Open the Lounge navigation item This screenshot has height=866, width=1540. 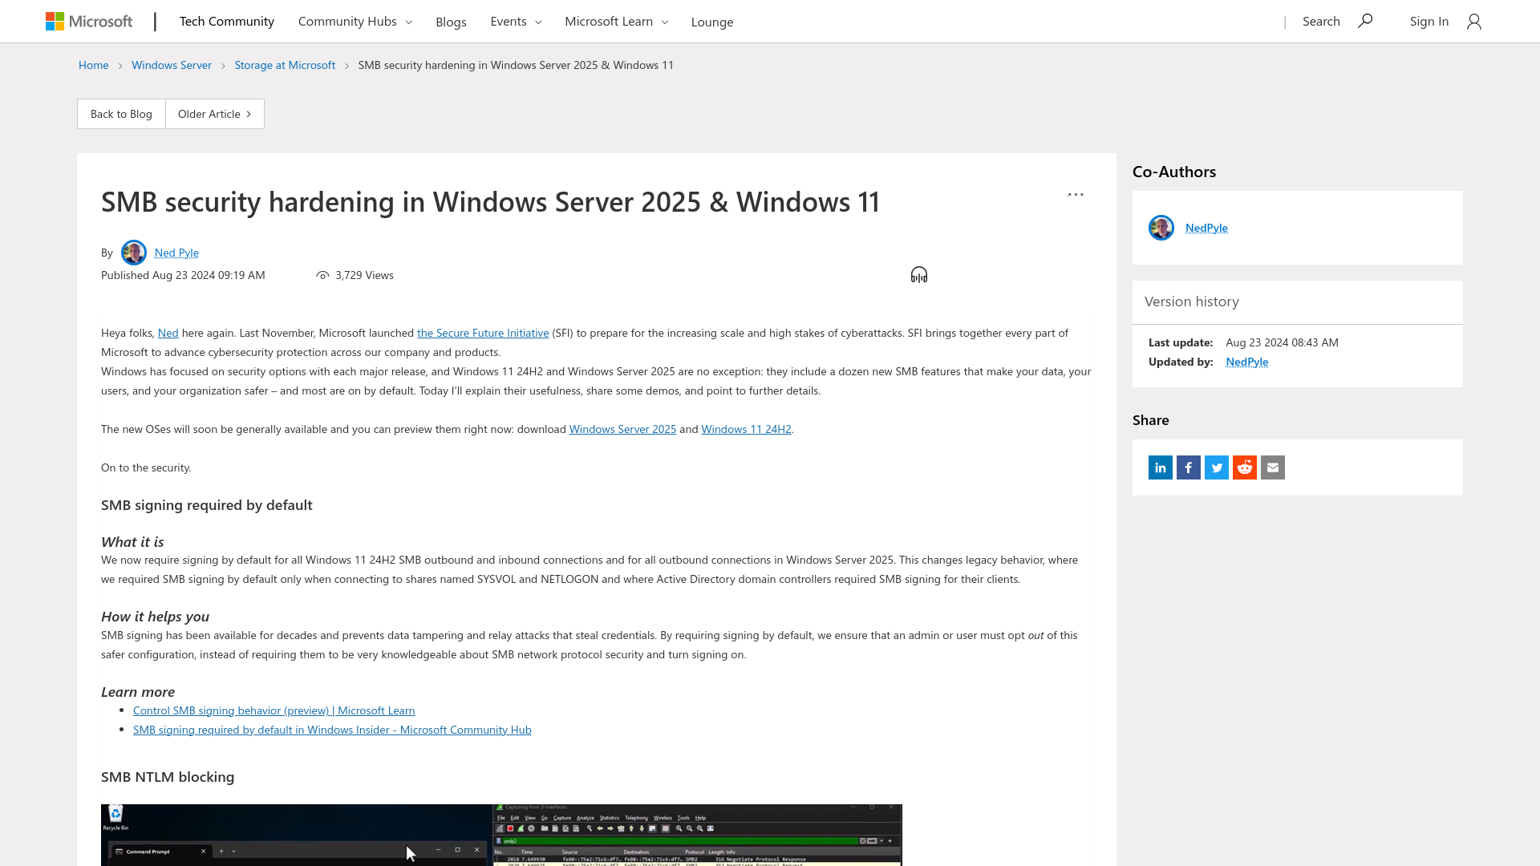[712, 22]
